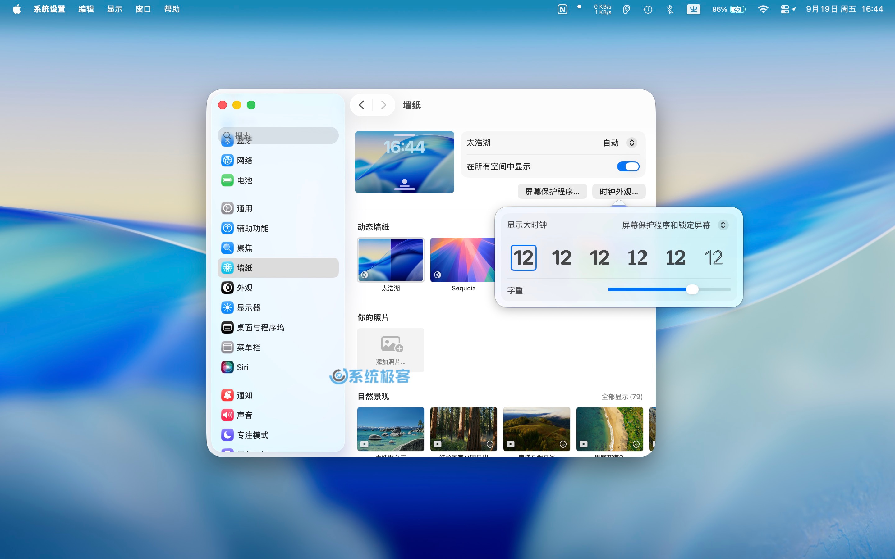This screenshot has height=559, width=895.
Task: Select the Sequoia dynamic wallpaper thumbnail
Action: pos(462,260)
